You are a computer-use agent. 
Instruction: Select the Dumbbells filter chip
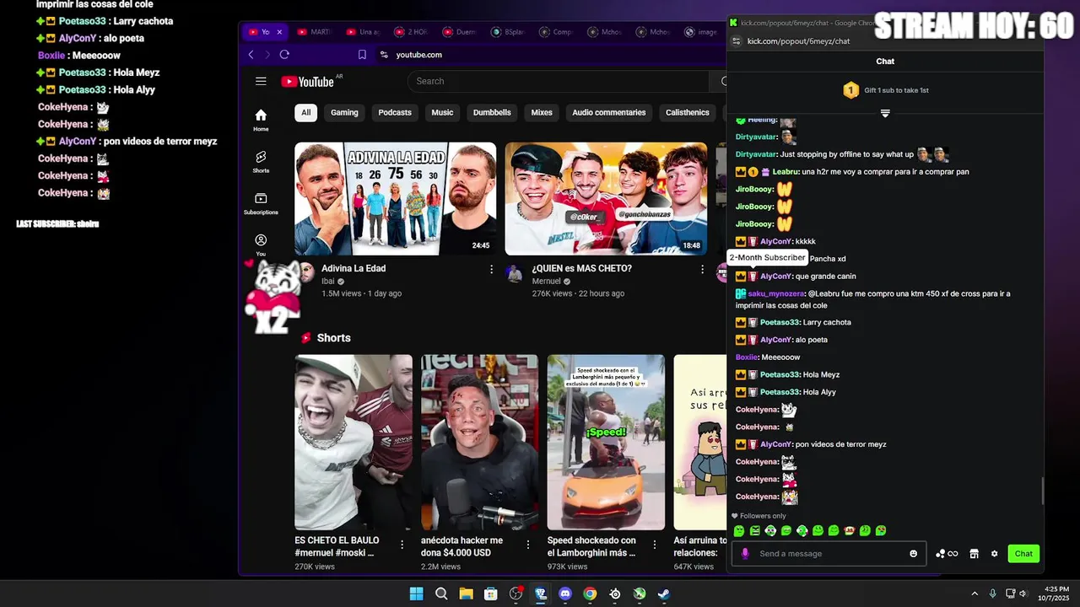click(492, 113)
